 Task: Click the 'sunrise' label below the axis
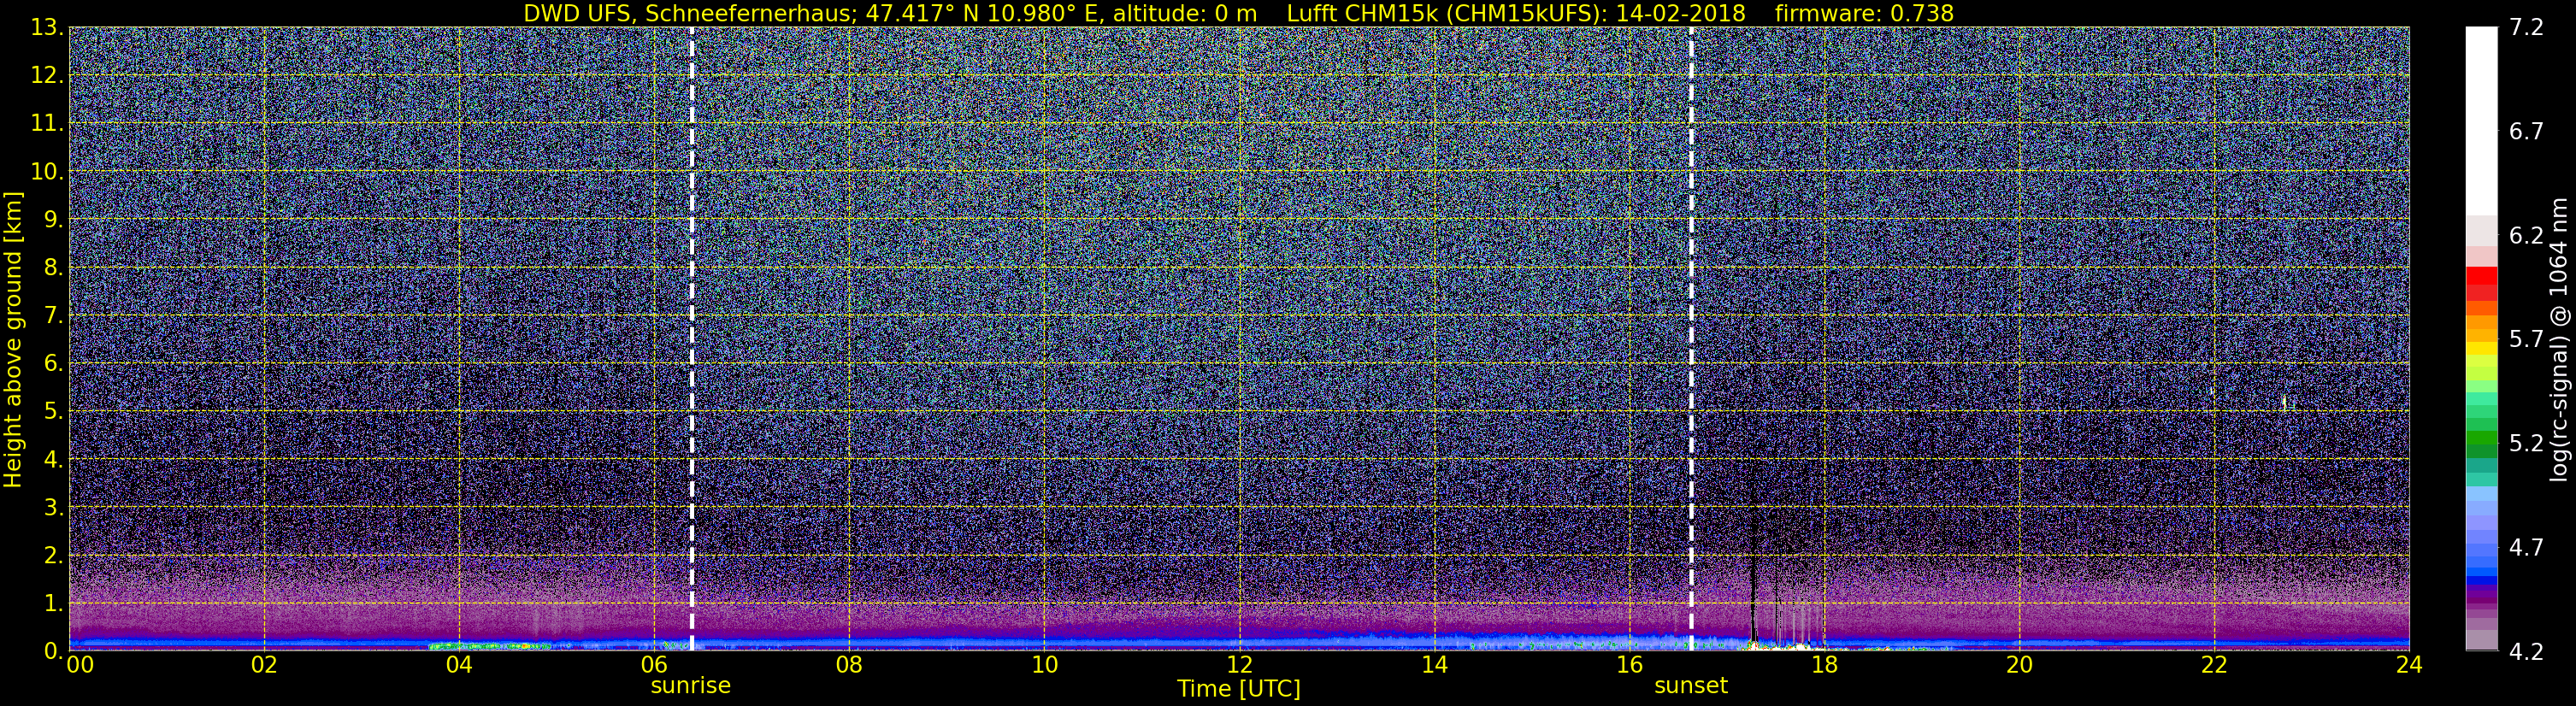(x=691, y=686)
